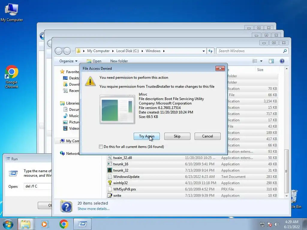
Task: Open recent pages dropdown next to Forward
Action: (x=73, y=51)
